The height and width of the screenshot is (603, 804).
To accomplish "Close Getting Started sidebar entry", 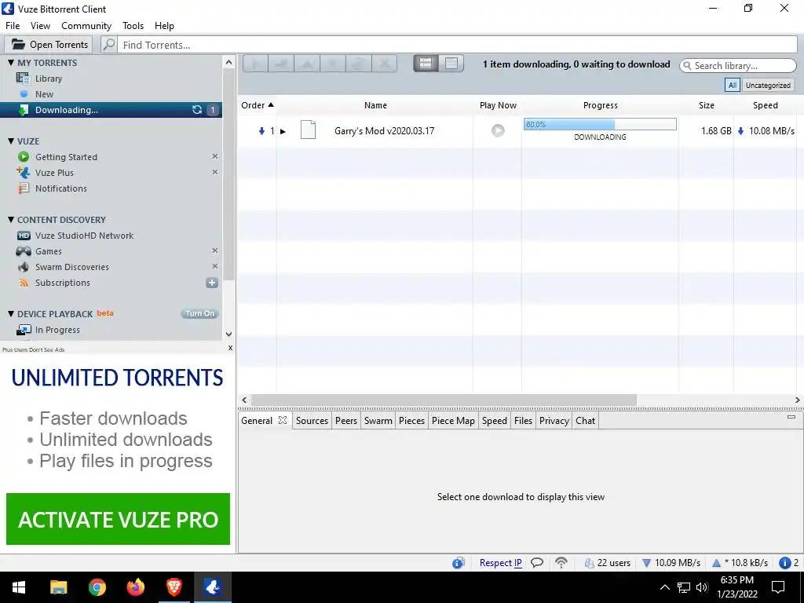I will pos(215,156).
